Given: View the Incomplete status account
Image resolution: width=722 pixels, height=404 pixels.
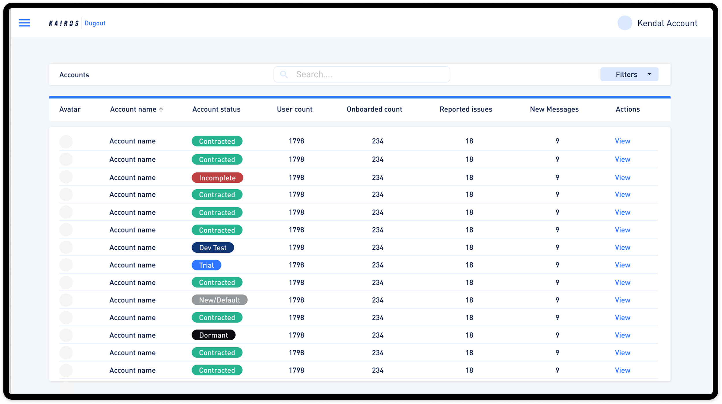Looking at the screenshot, I should (622, 177).
